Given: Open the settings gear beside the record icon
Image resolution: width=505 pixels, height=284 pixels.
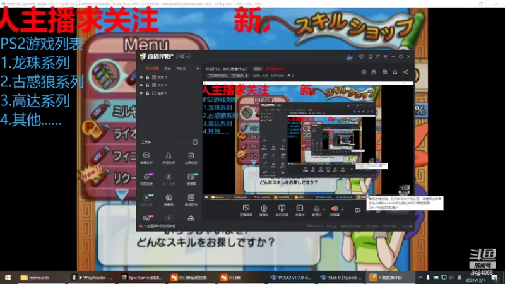Looking at the screenshot, I should coord(378,211).
